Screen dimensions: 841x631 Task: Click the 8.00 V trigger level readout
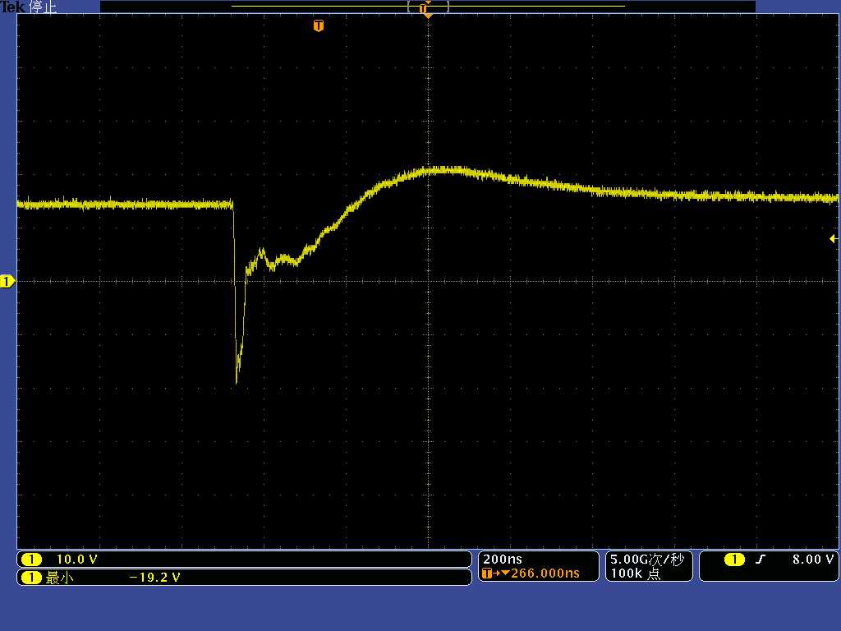[x=813, y=560]
